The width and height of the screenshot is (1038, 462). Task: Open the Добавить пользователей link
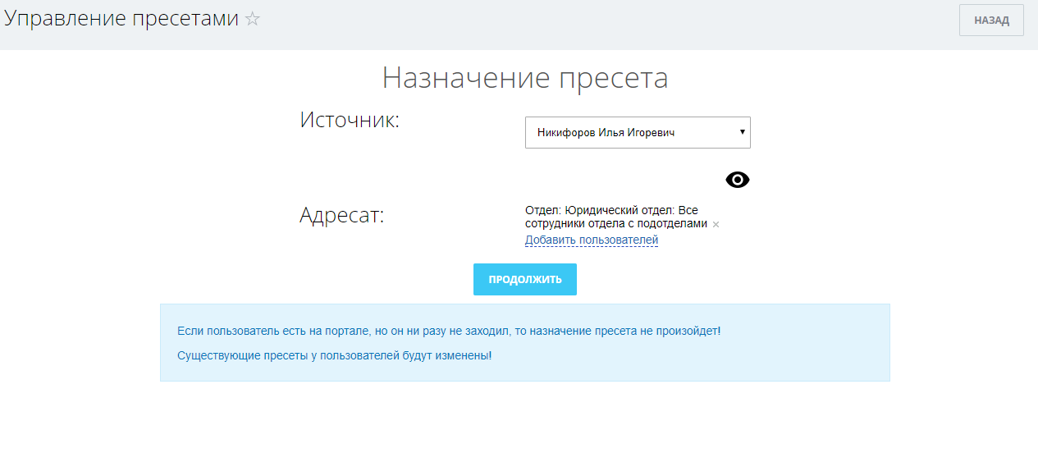[591, 240]
